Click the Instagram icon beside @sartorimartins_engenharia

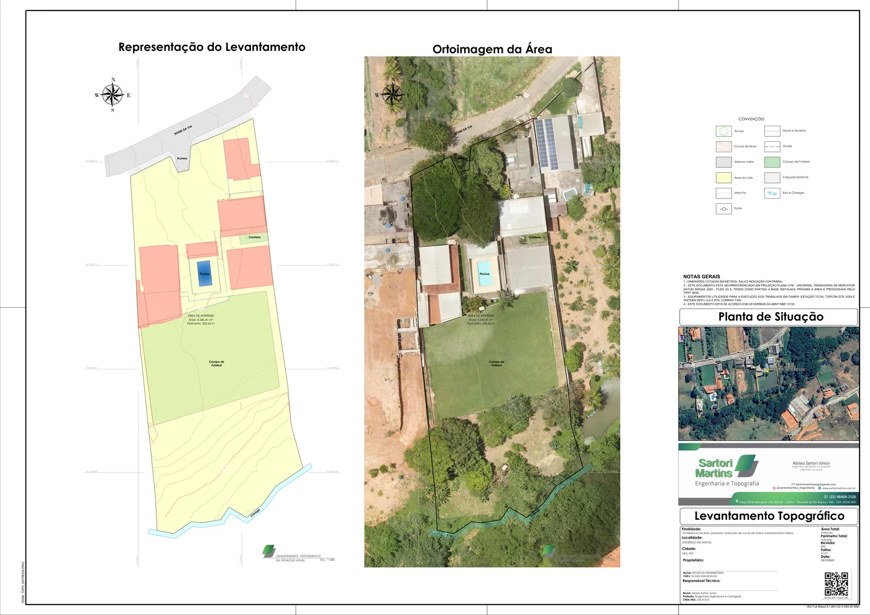pos(774,488)
